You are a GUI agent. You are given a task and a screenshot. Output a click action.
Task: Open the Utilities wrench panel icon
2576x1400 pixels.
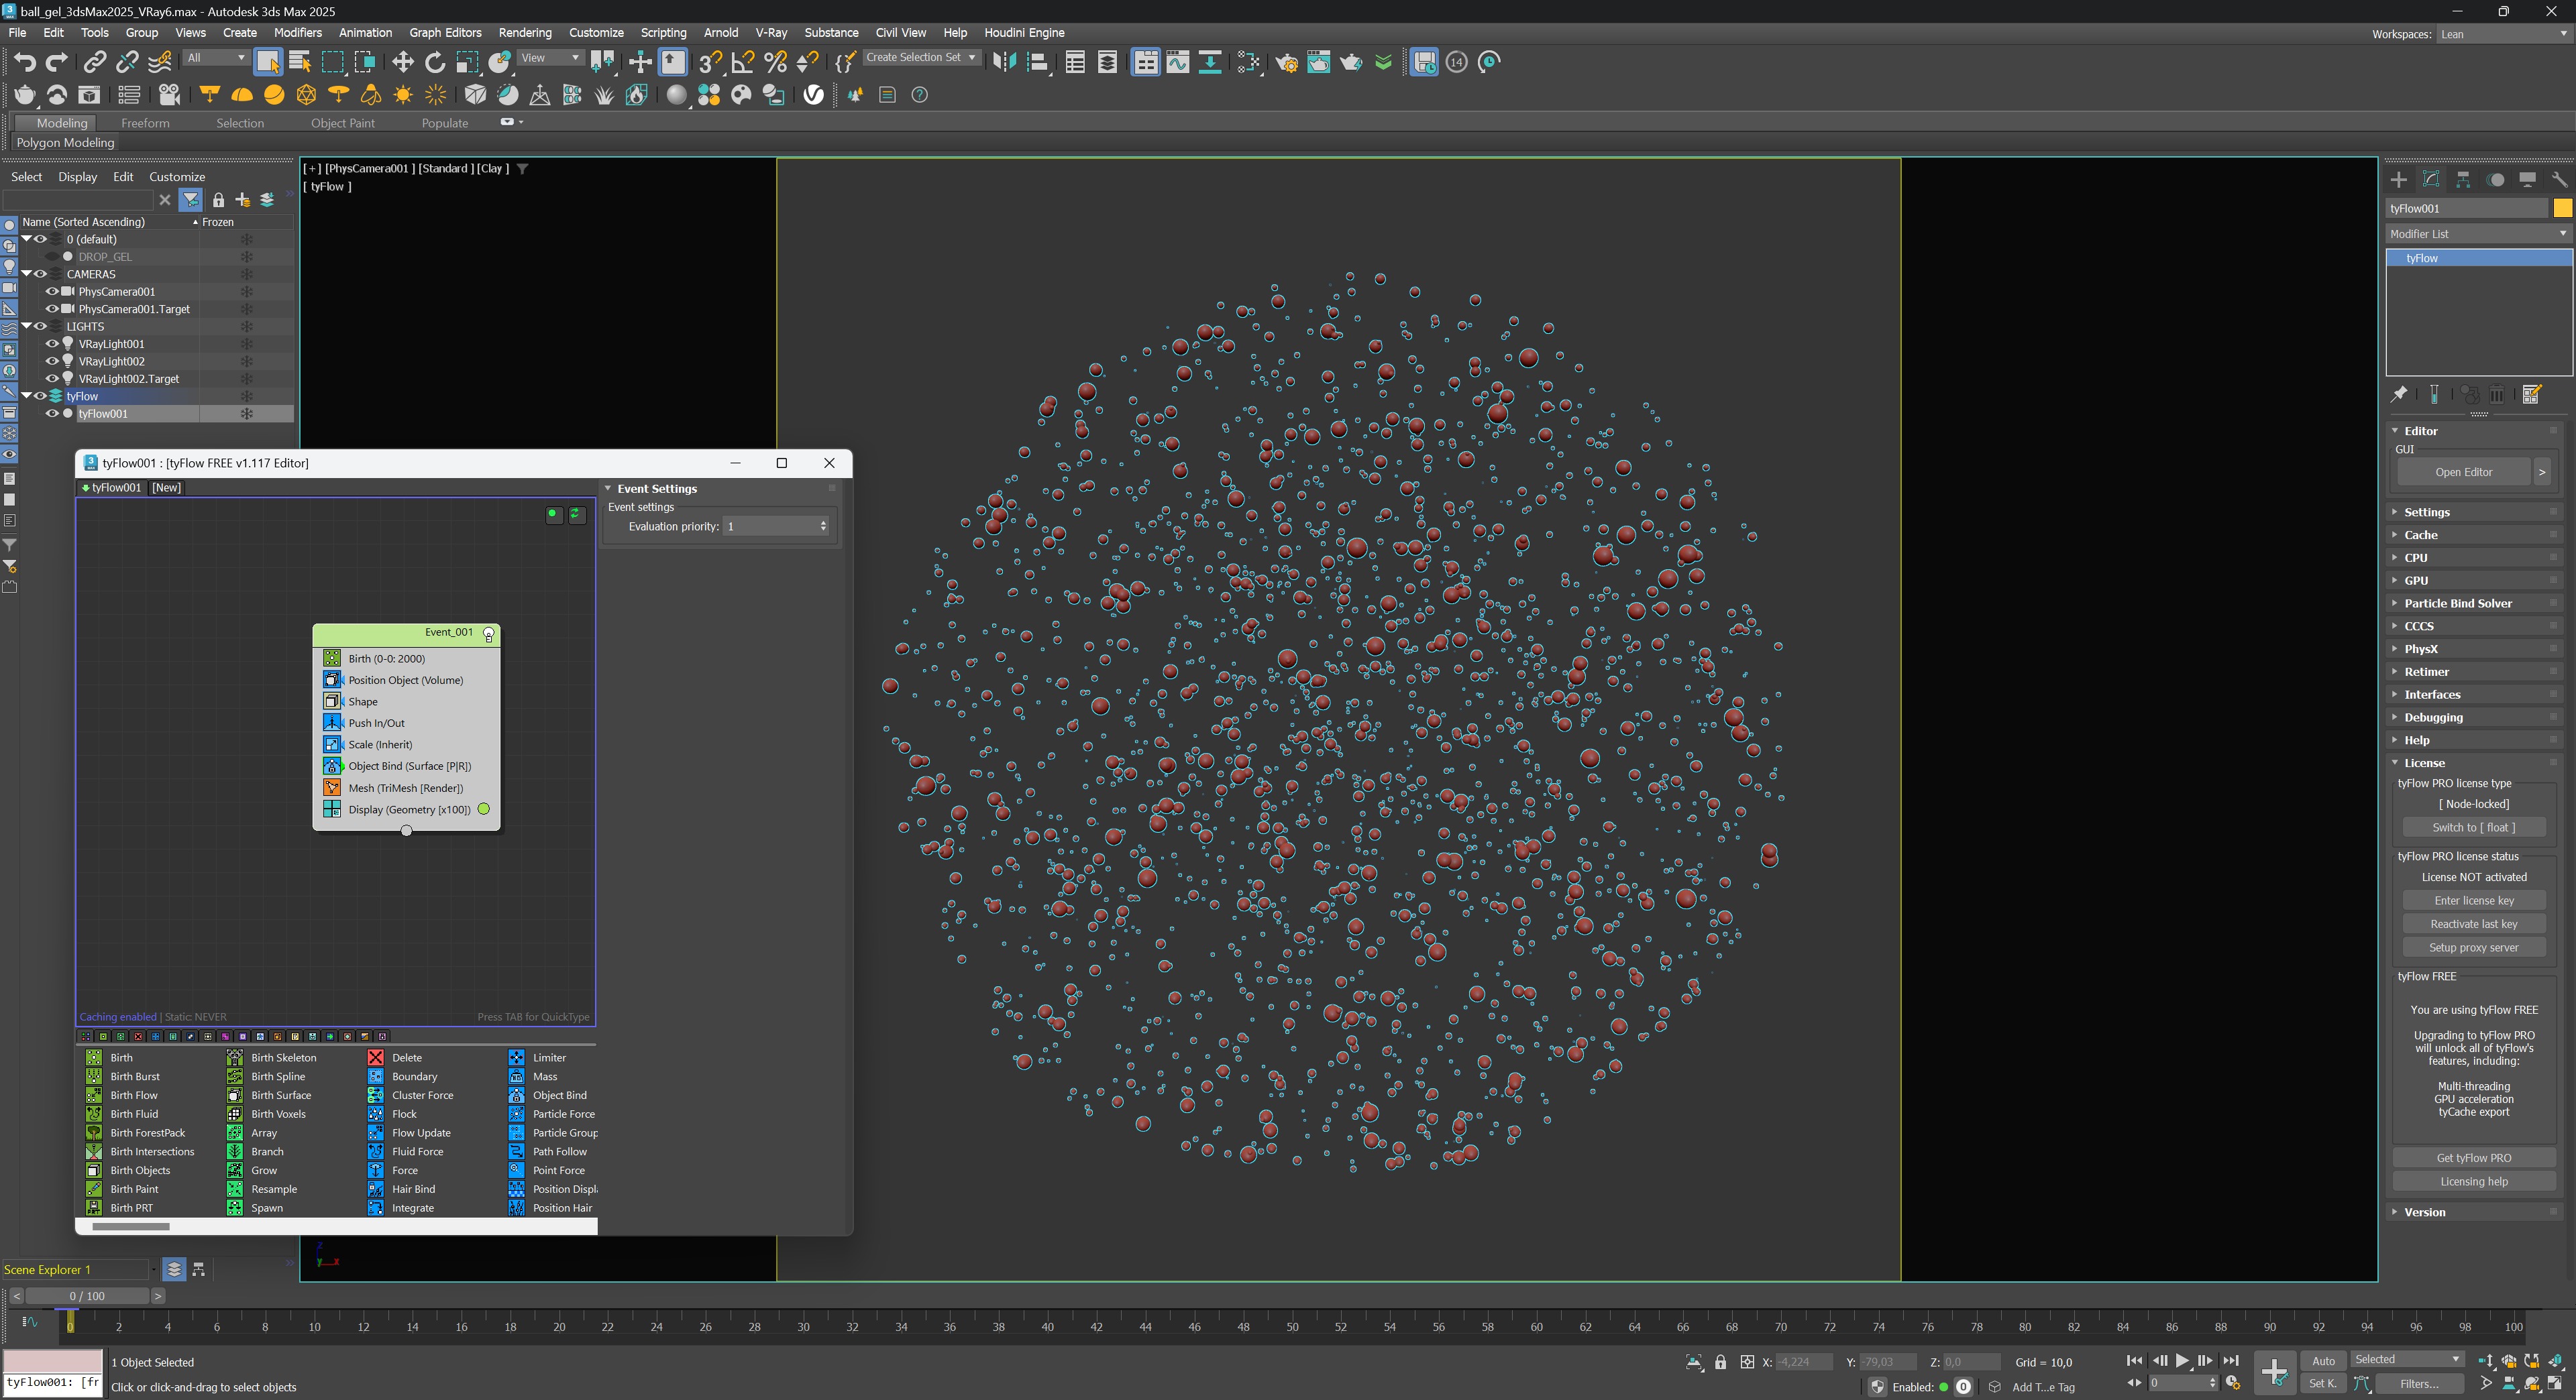(2559, 179)
